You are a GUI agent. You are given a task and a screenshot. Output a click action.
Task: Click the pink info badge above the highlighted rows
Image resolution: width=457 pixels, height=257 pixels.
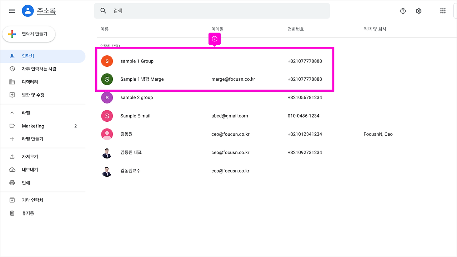click(x=214, y=39)
